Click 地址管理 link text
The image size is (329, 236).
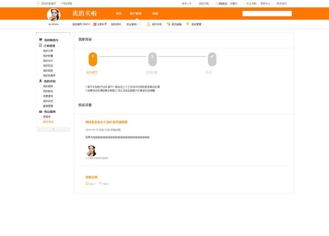(196, 24)
